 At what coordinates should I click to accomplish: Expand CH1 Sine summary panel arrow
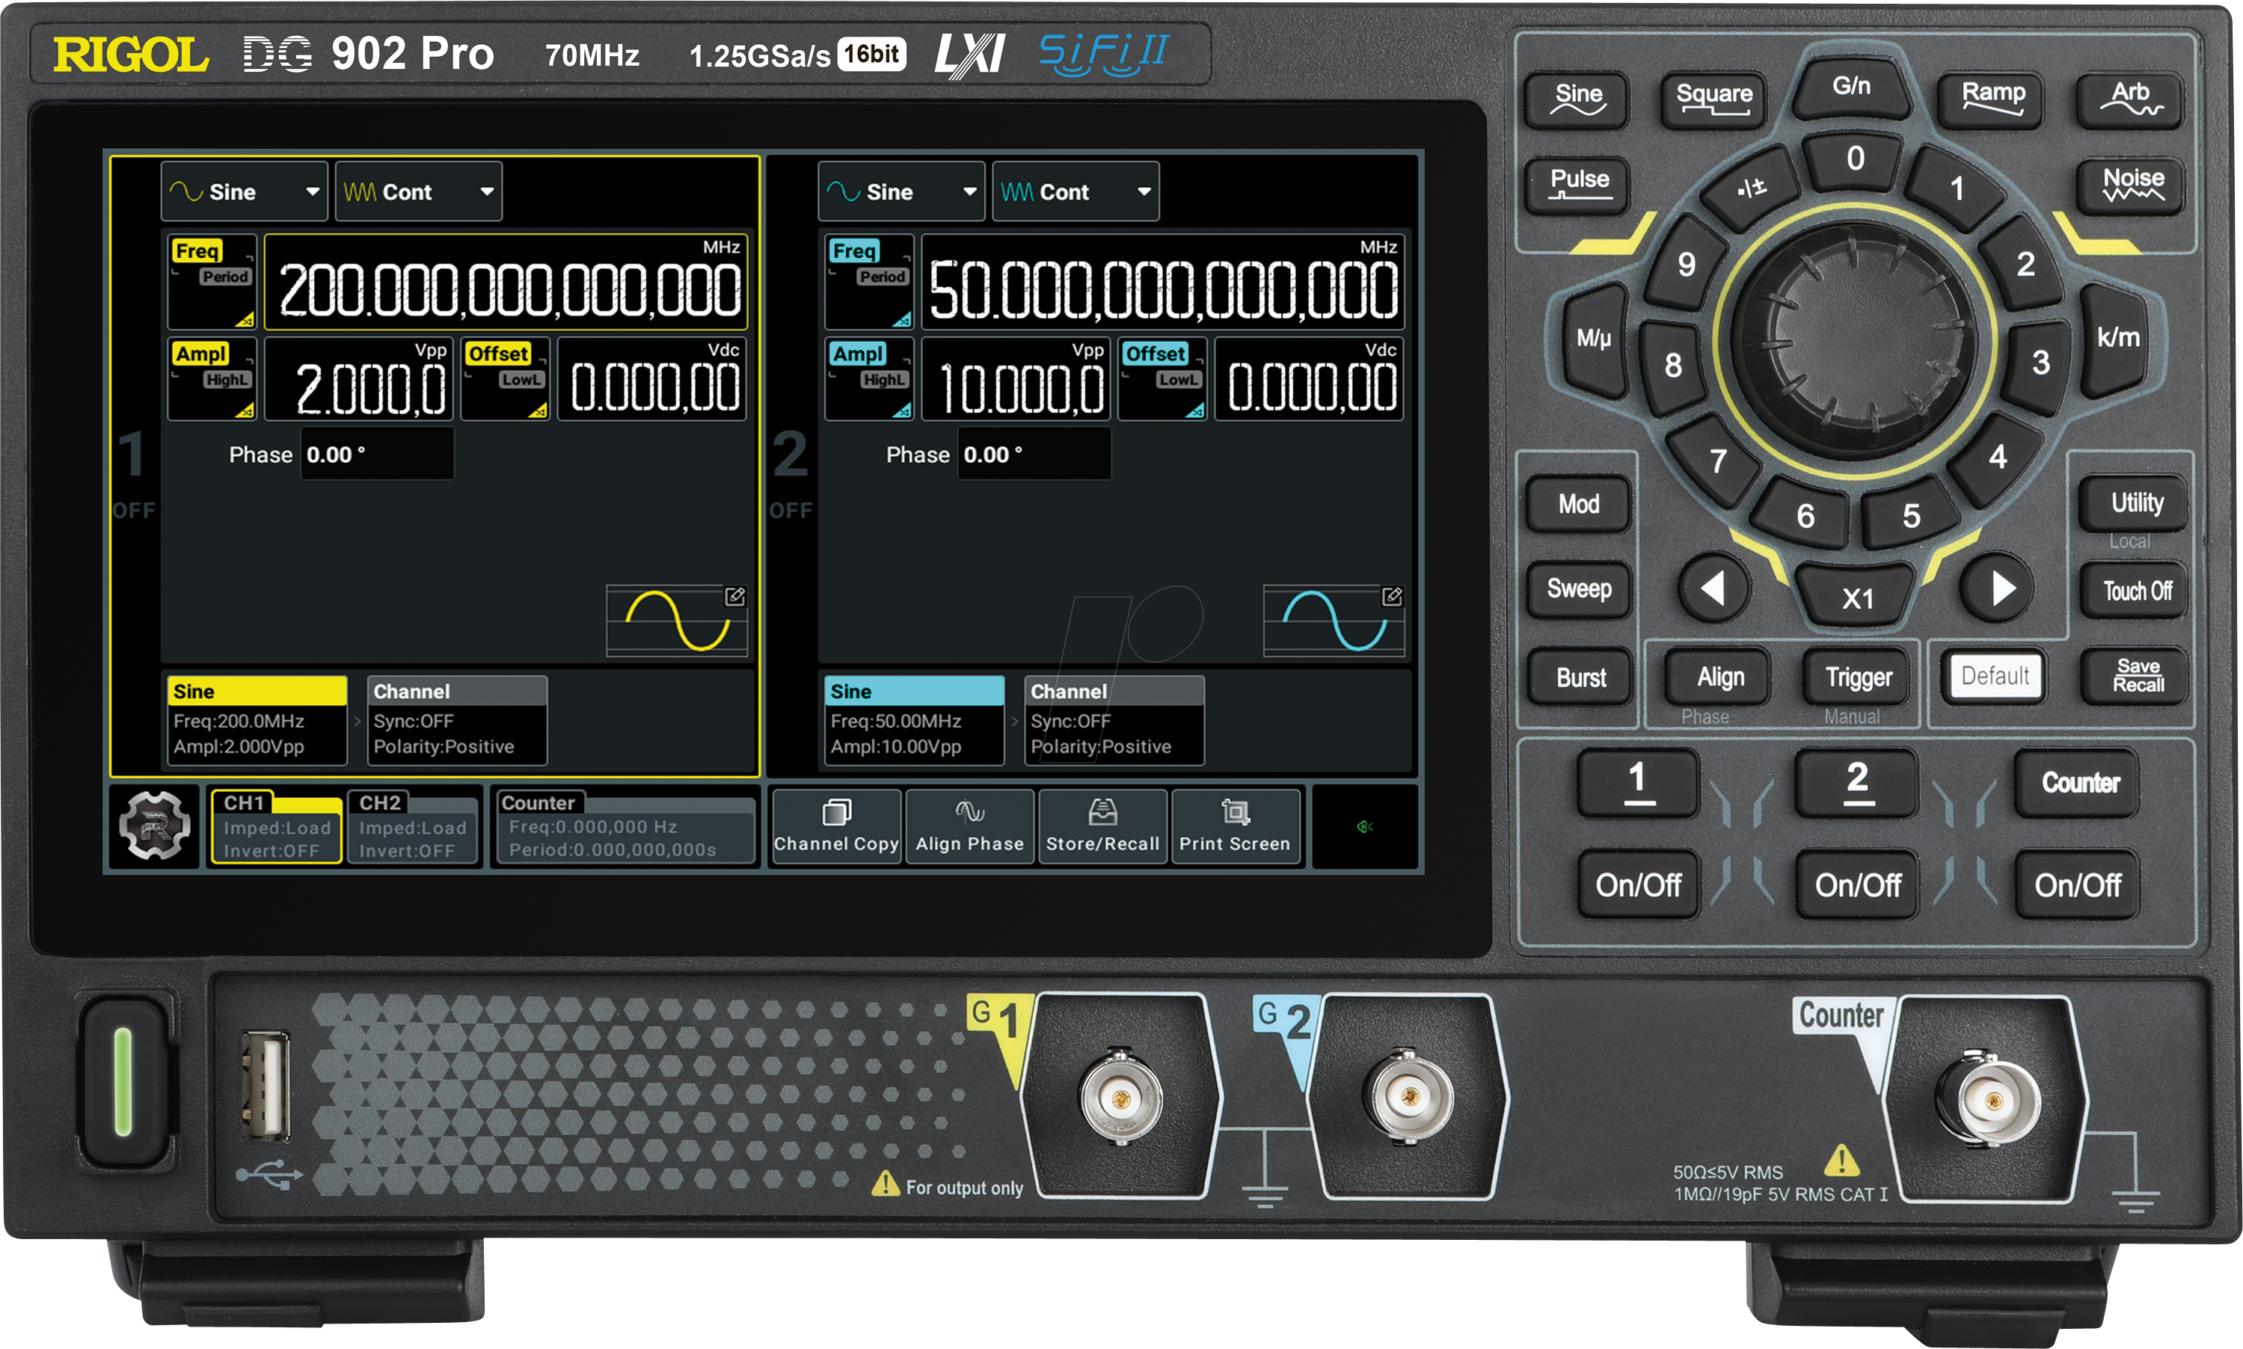358,721
